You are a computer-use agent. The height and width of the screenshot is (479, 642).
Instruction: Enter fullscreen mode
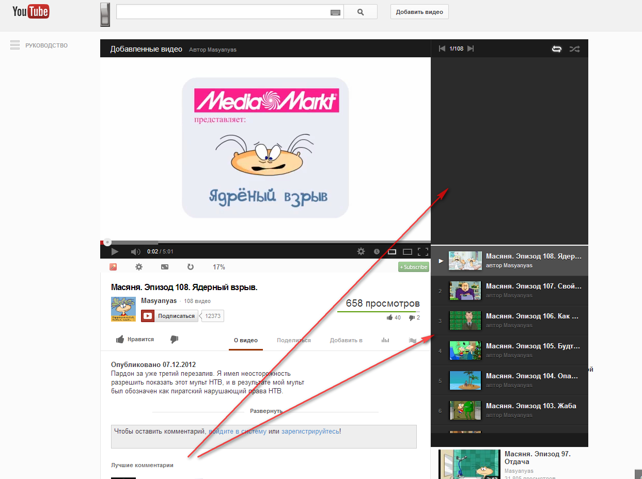(x=423, y=251)
